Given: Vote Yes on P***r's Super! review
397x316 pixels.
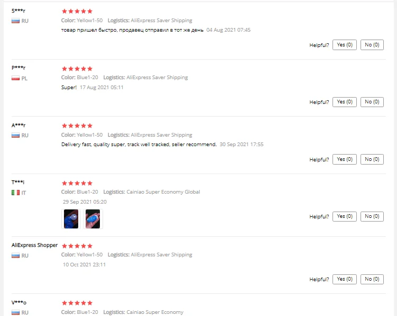Looking at the screenshot, I should [345, 102].
